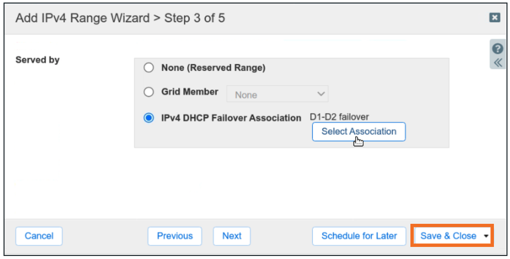This screenshot has height=259, width=510.
Task: Click the 'Served by' field label
Action: pos(38,60)
